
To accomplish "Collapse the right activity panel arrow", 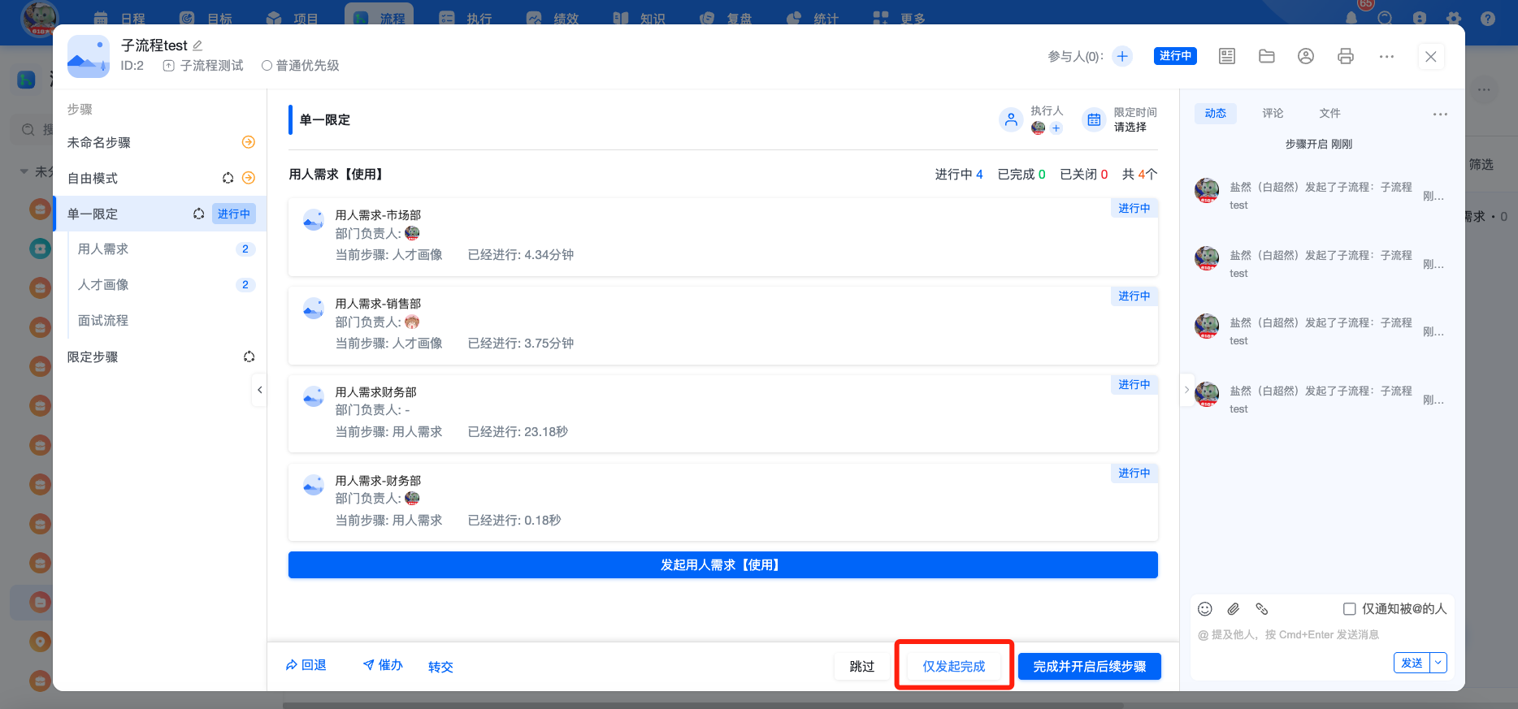I will (1186, 390).
